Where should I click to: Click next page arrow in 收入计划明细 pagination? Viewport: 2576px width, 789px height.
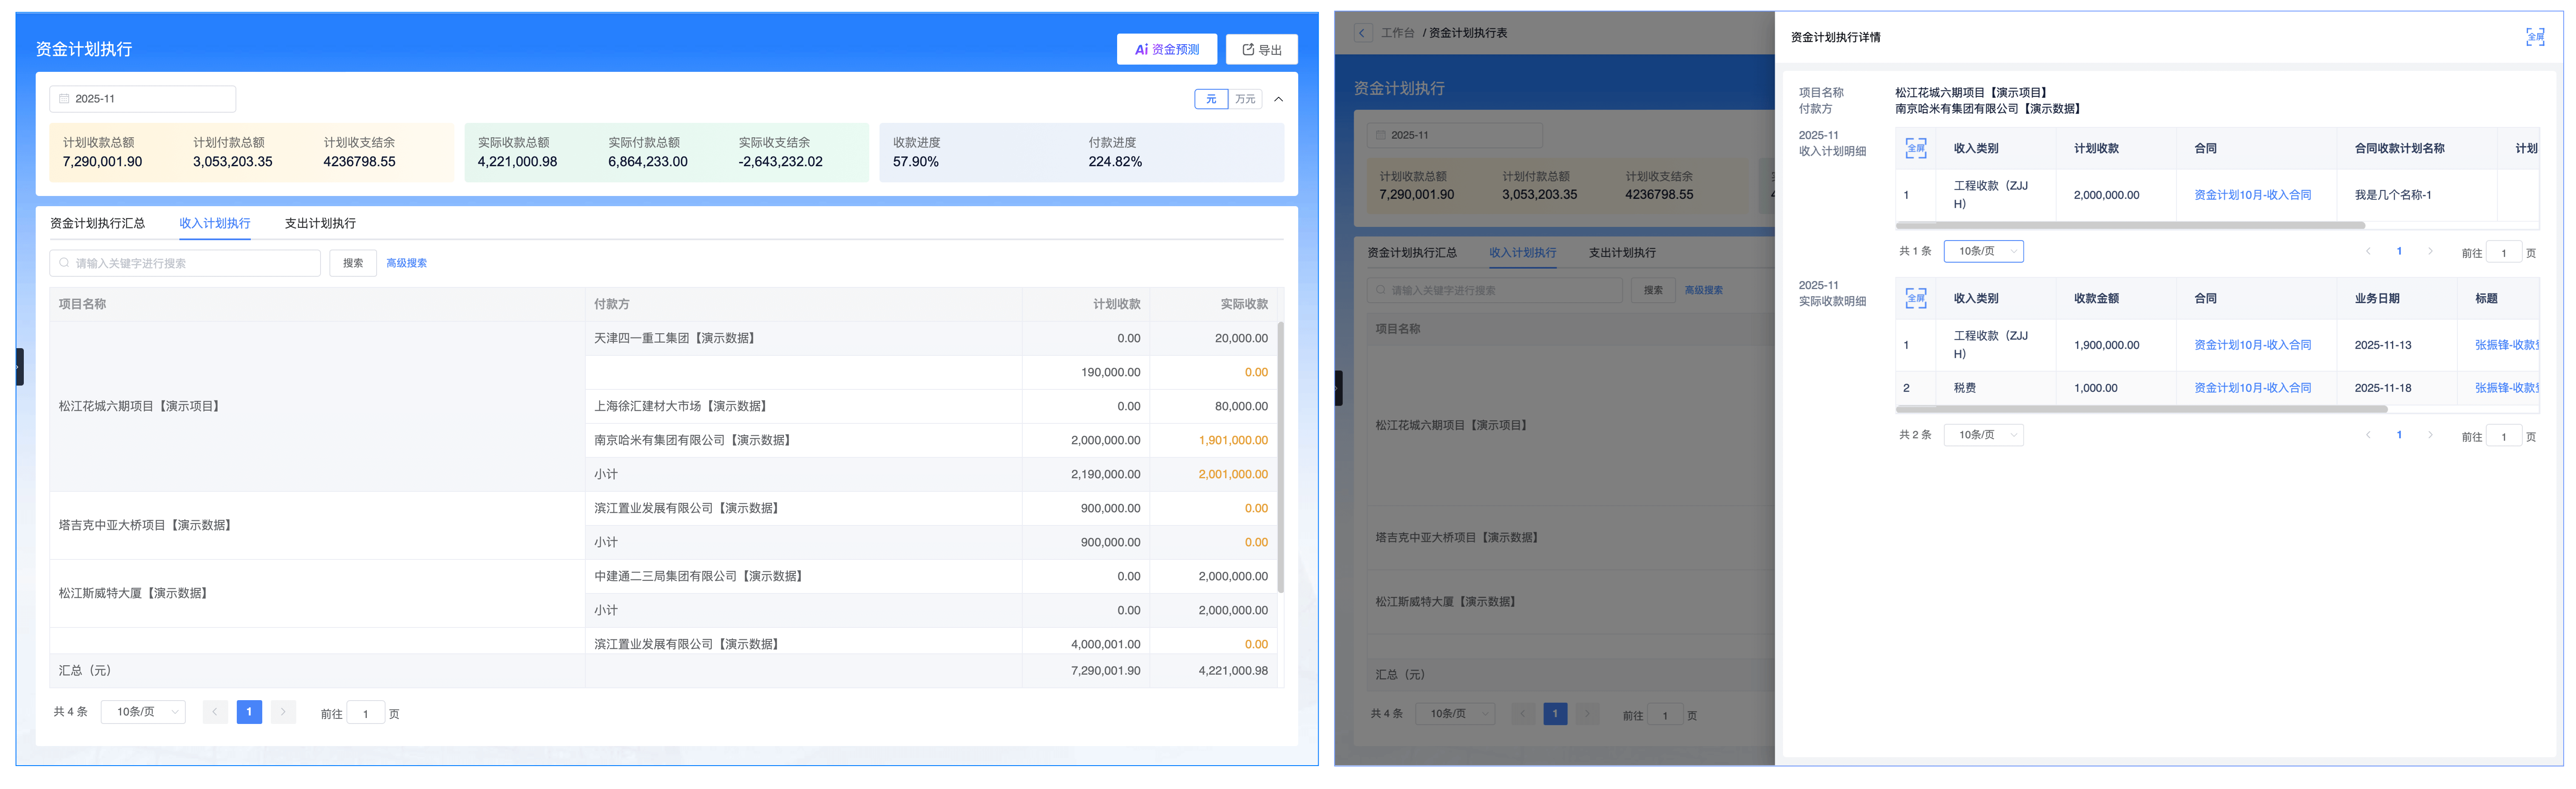tap(2430, 251)
